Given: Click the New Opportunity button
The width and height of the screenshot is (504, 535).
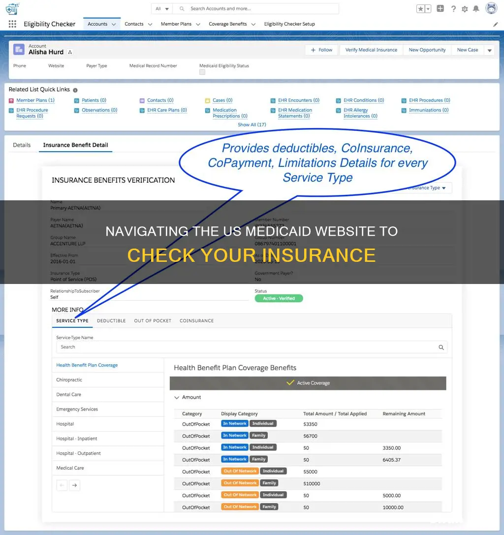Looking at the screenshot, I should (427, 50).
